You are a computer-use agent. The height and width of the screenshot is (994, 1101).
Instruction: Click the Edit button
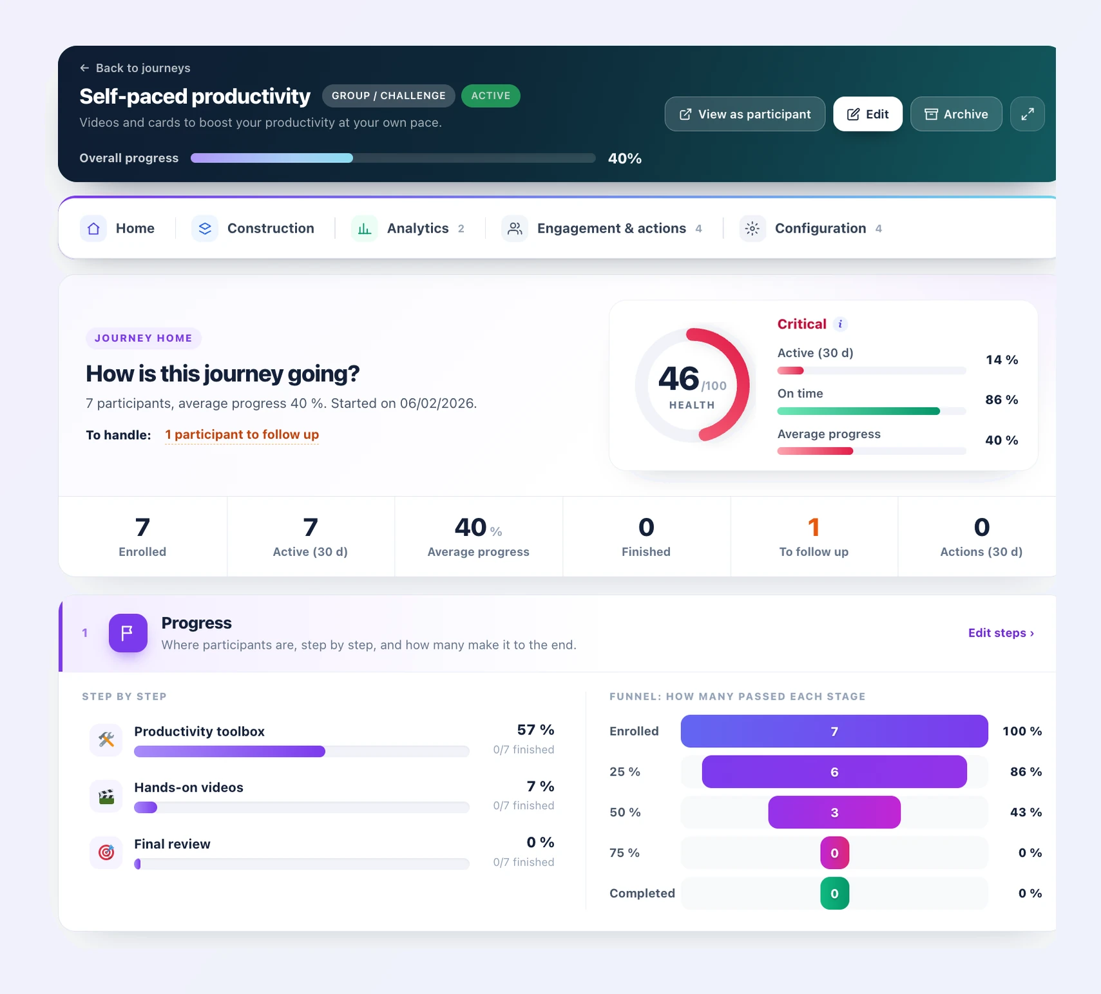click(868, 114)
